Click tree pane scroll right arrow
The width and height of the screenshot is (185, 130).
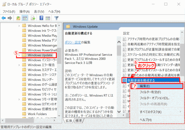[54, 120]
